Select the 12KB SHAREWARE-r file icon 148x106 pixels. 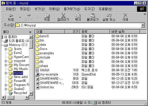(x=37, y=83)
